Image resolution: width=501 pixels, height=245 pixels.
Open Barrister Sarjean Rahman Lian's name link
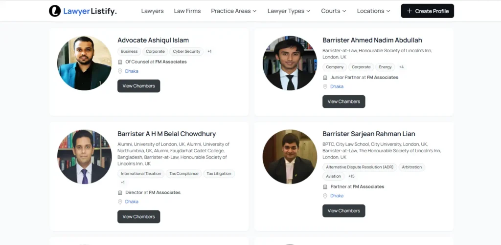(x=369, y=134)
